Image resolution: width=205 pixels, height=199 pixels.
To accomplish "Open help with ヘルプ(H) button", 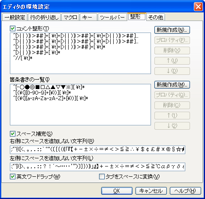I will click(185, 191).
